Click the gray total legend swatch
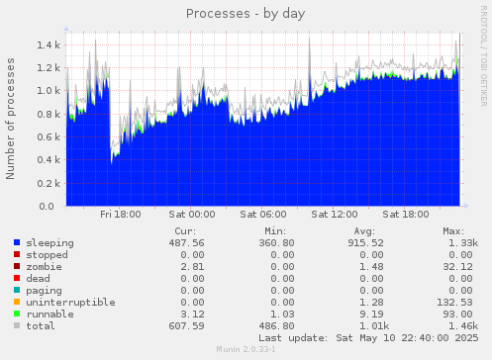 point(17,325)
